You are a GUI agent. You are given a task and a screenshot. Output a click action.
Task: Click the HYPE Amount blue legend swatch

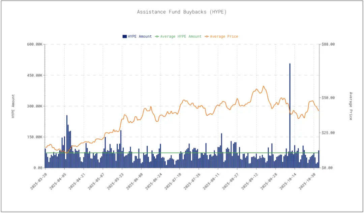(x=124, y=36)
